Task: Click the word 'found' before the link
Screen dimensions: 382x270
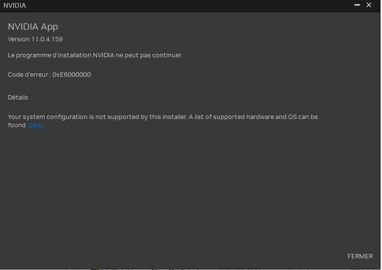Action: [17, 125]
